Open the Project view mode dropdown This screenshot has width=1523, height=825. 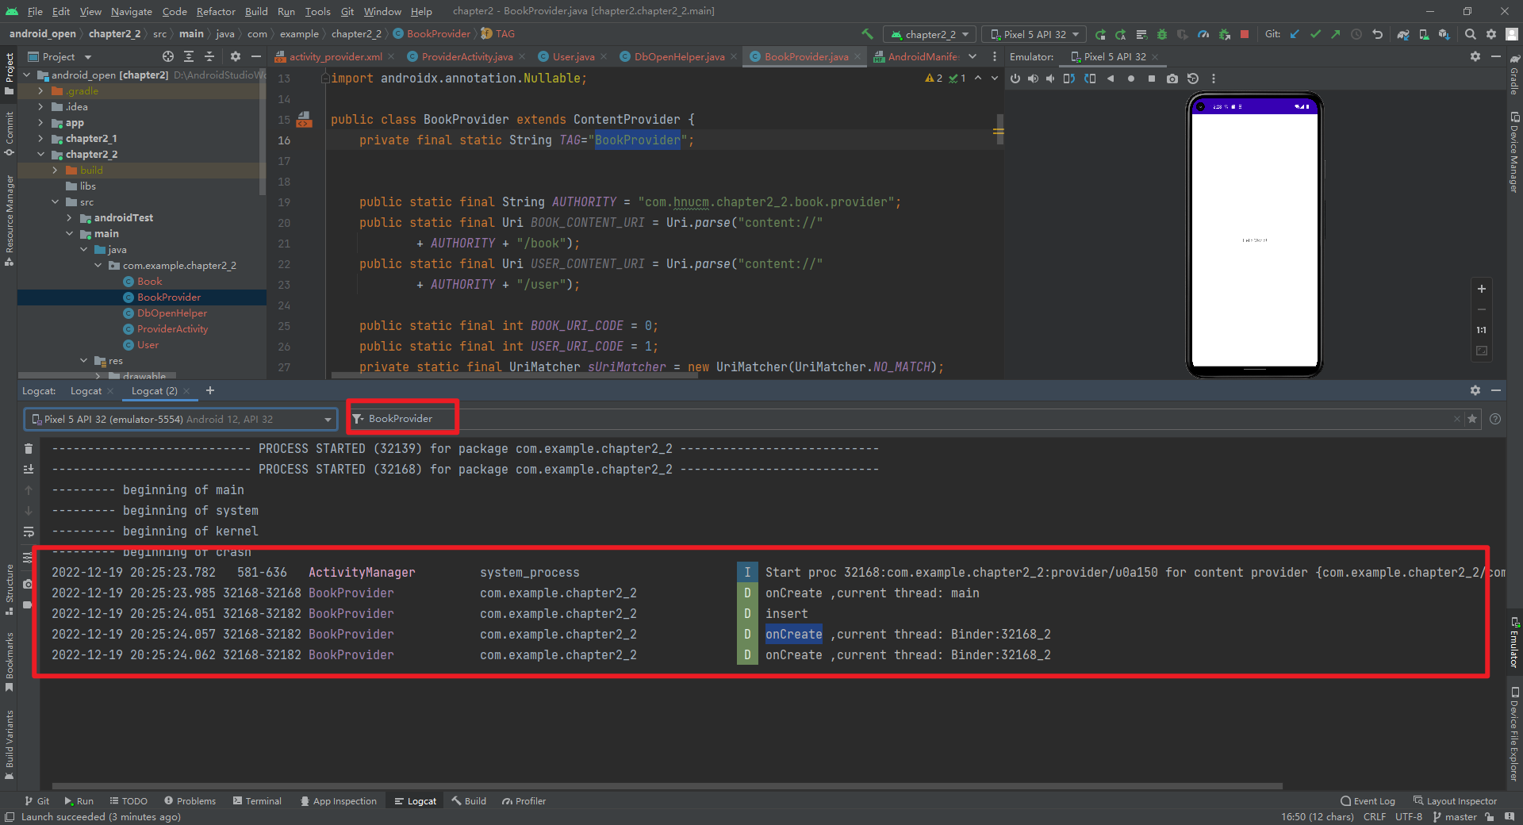click(x=60, y=56)
